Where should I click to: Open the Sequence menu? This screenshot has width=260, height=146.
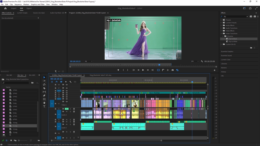click(18, 5)
